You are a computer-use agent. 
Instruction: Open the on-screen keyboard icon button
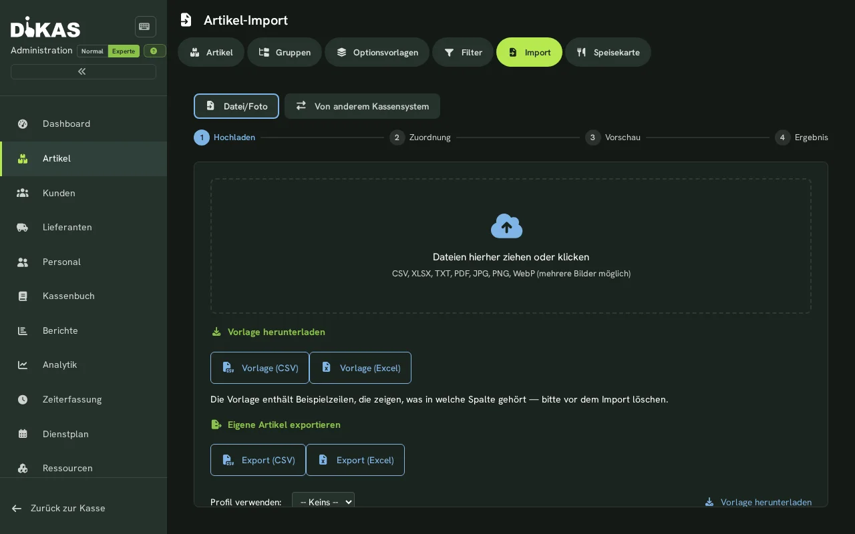(145, 27)
